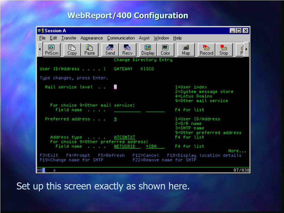Click the Paste toolbar button
This screenshot has height=213, width=284.
pos(90,50)
